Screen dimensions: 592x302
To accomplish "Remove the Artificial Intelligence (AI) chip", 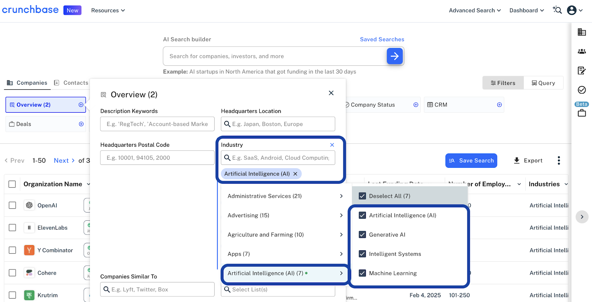I will (295, 174).
